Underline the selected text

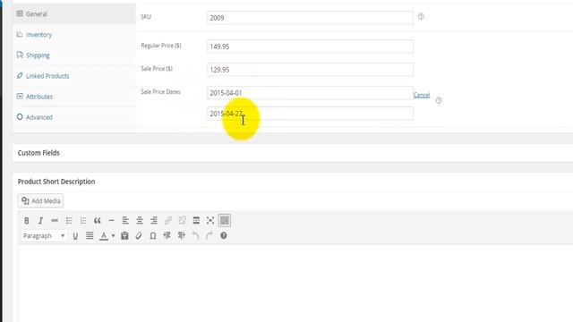click(75, 236)
